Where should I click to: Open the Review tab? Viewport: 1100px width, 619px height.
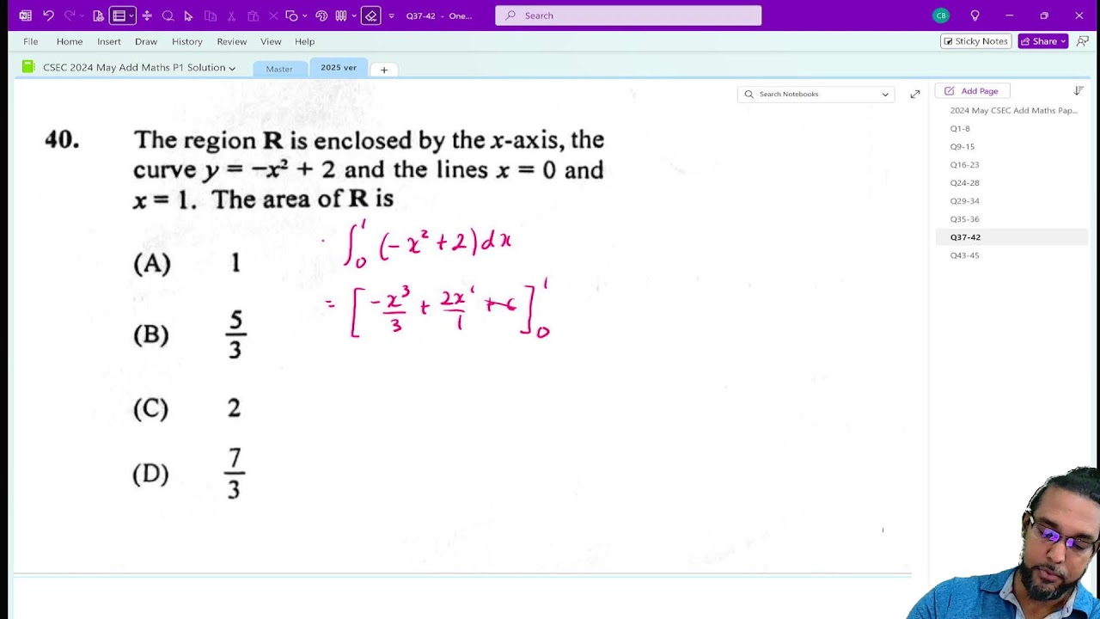pos(232,41)
